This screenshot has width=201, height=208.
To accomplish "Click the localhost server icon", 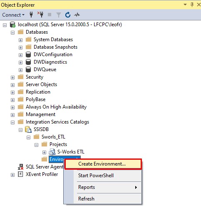I will [12, 25].
